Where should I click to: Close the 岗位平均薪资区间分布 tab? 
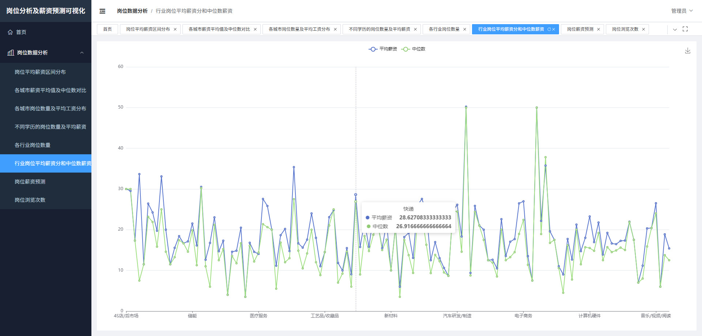pyautogui.click(x=175, y=29)
